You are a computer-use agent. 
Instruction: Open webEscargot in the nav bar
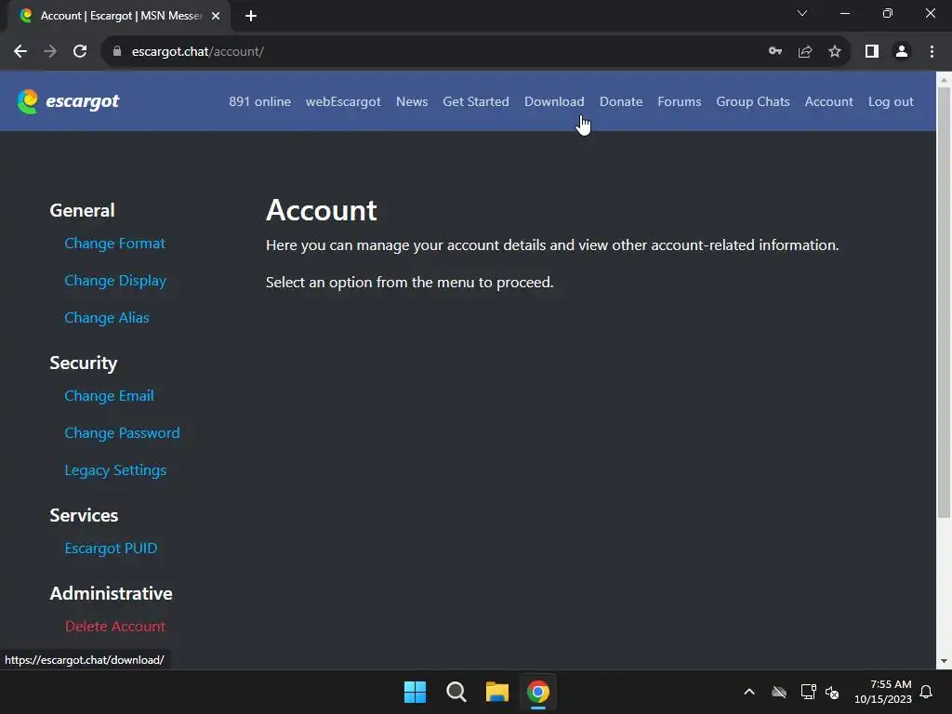coord(343,101)
